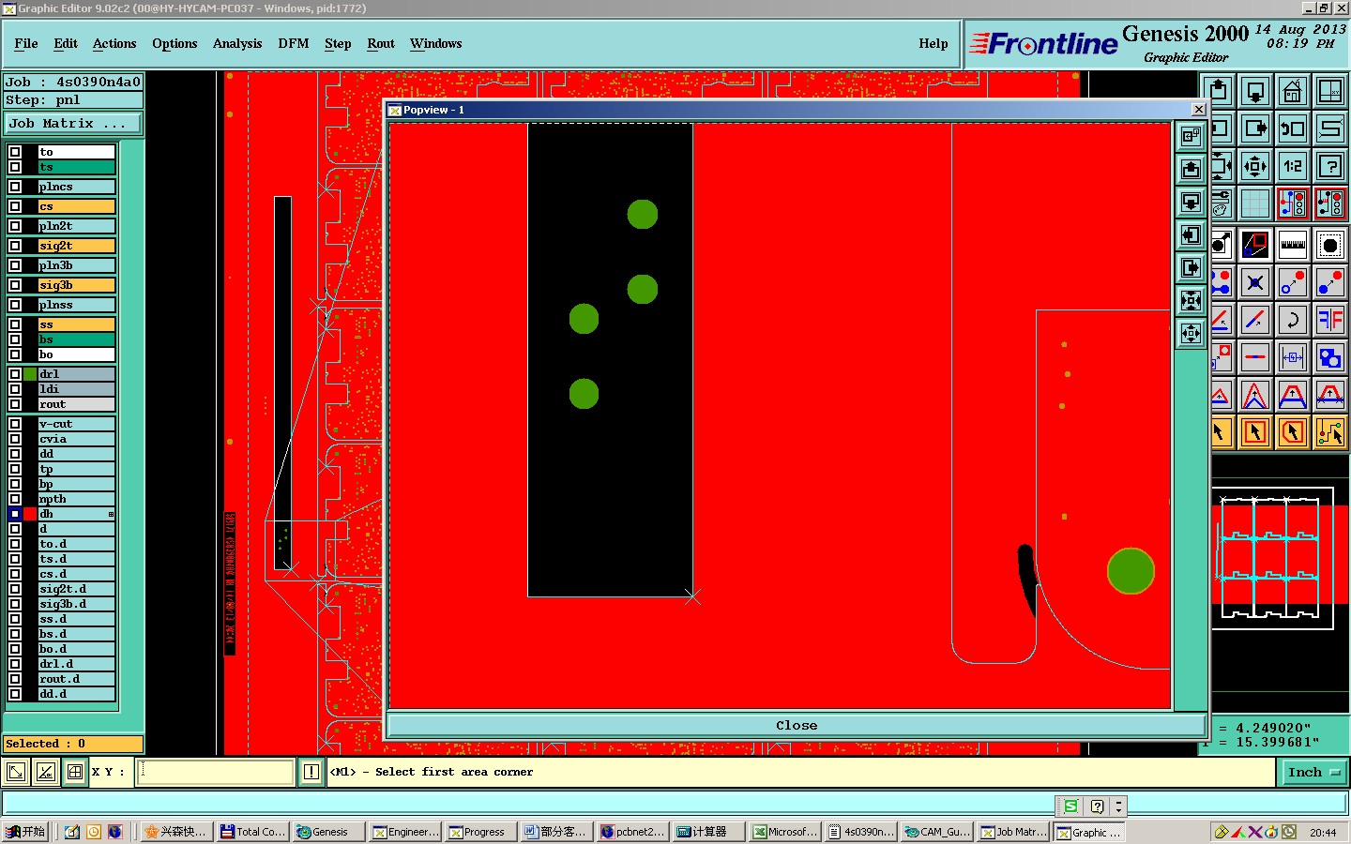Click the angle measurement mode icon
The image size is (1351, 844).
pos(45,772)
